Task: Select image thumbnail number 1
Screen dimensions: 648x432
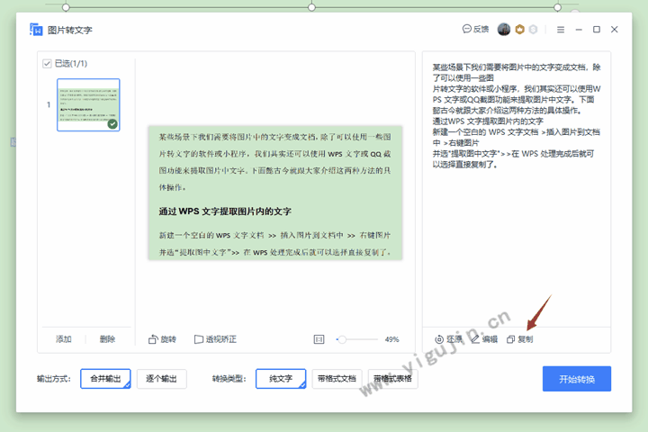Action: (88, 104)
